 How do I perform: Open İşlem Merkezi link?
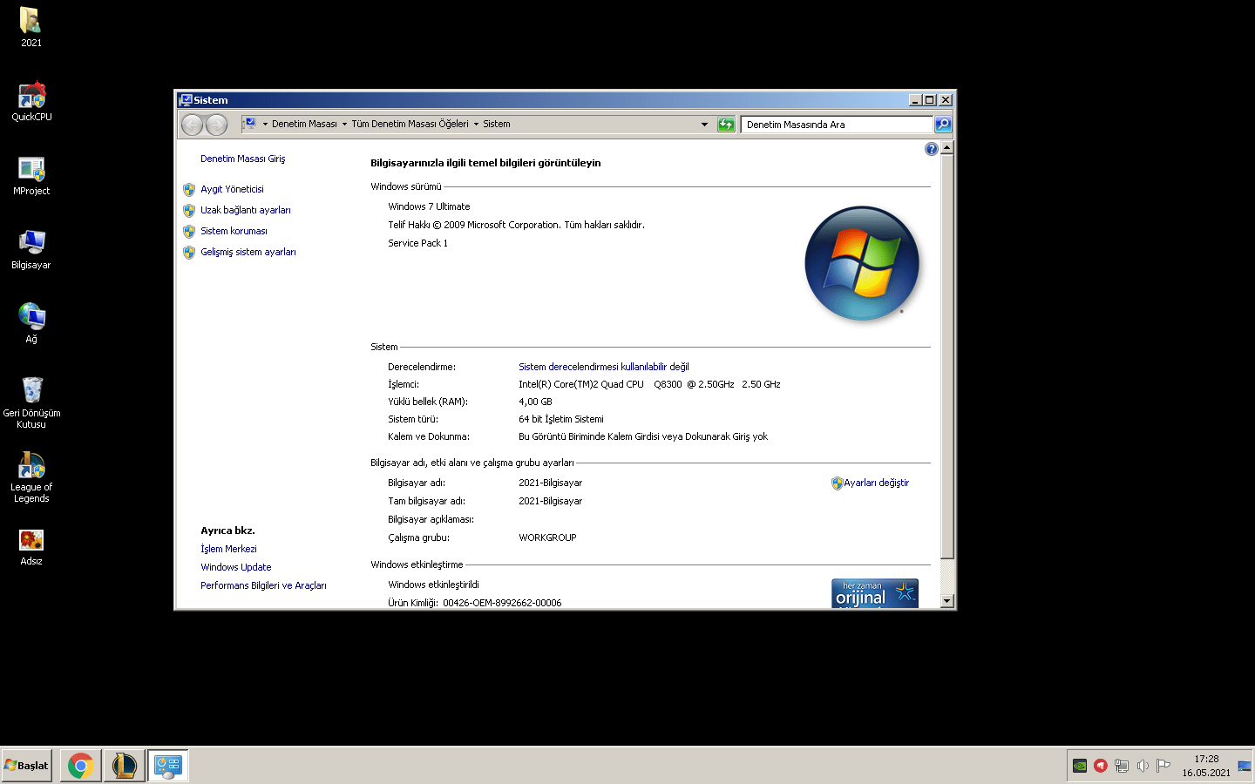[x=228, y=549]
